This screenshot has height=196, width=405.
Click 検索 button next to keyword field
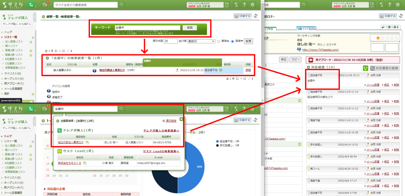(190, 28)
